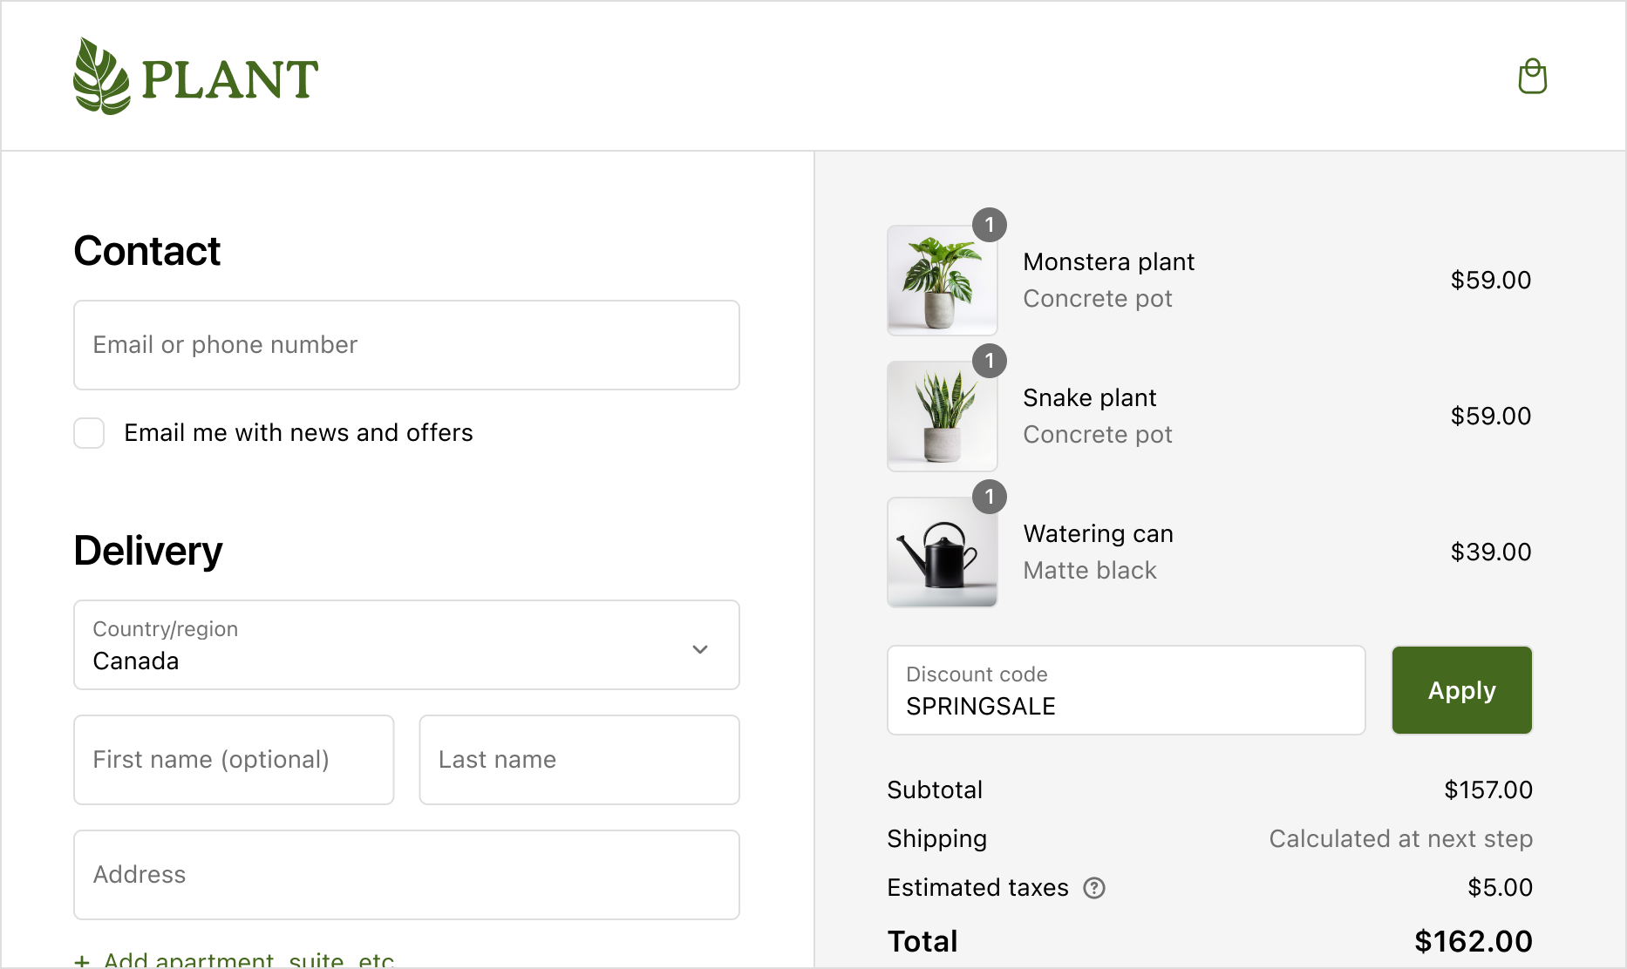The width and height of the screenshot is (1627, 969).
Task: Apply the SPRINGSALE discount code
Action: point(1462,690)
